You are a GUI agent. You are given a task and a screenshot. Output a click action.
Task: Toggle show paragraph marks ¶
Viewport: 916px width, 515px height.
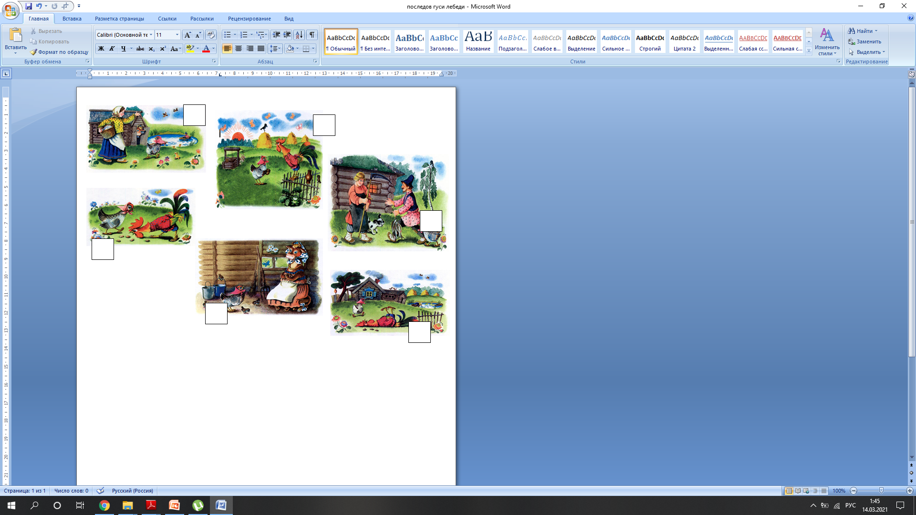[x=312, y=35]
